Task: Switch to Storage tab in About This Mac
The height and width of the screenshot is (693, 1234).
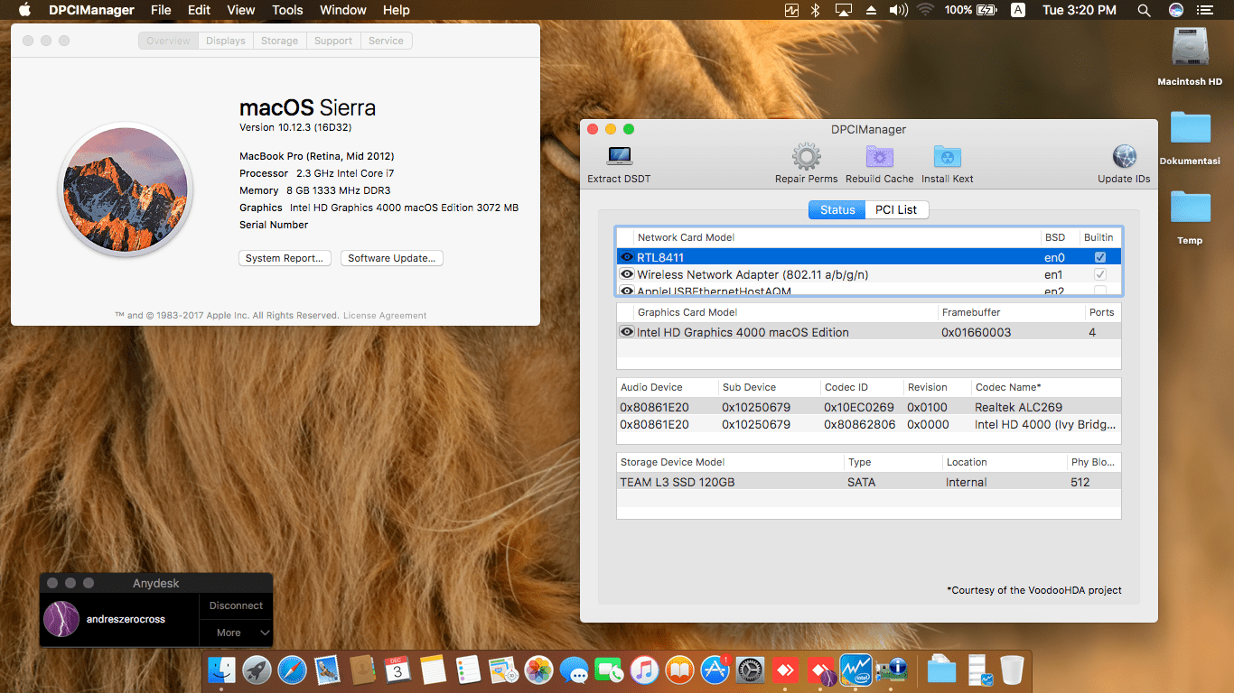Action: click(x=280, y=41)
